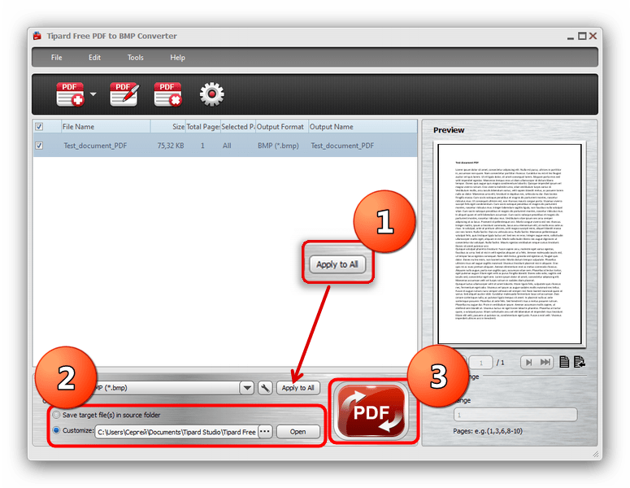Click the Tipard app icon in title bar
The width and height of the screenshot is (630, 488).
[37, 36]
